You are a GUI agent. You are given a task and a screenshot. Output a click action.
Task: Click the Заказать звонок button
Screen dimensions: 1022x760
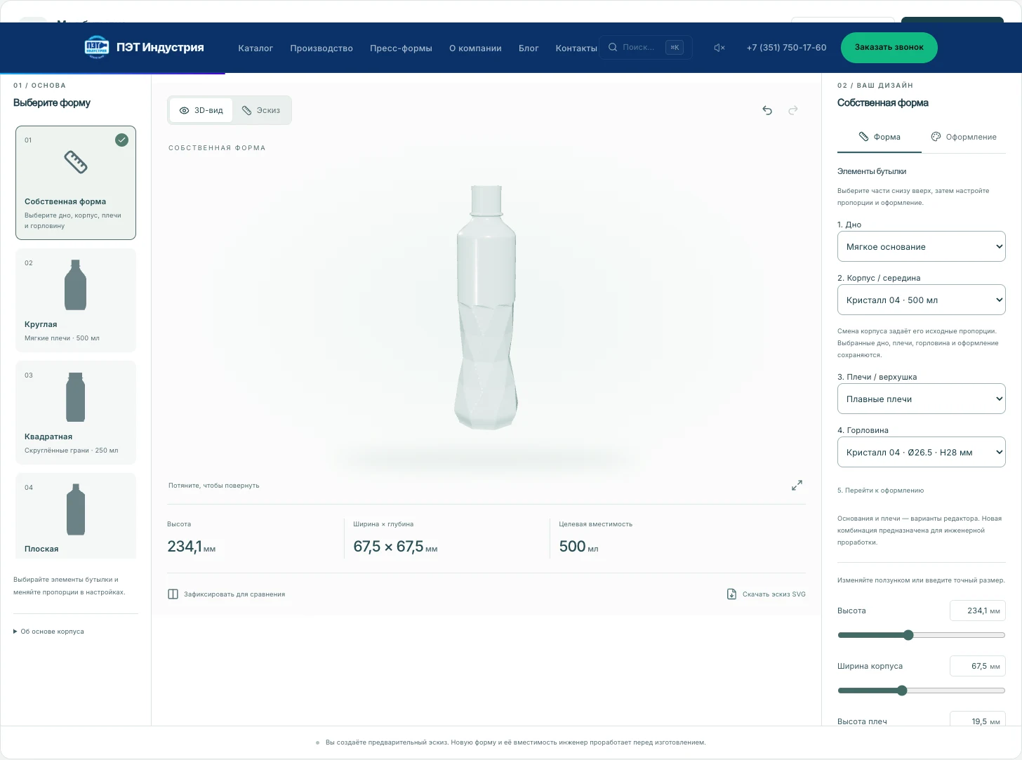889,47
